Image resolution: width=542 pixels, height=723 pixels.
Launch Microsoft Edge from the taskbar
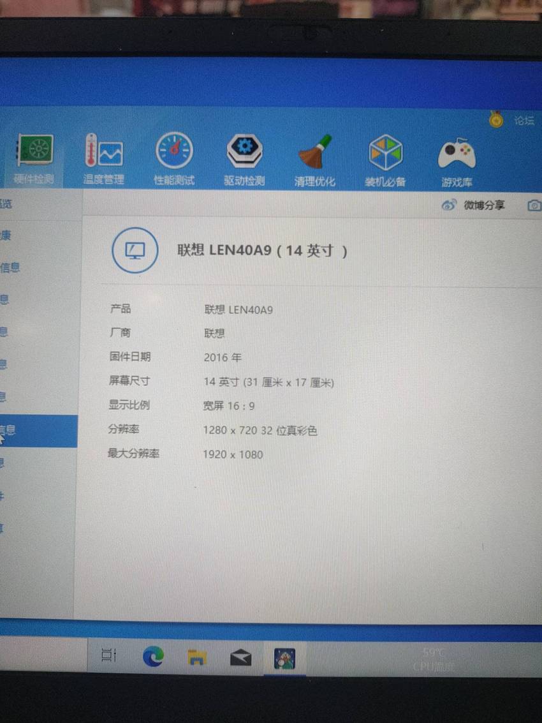[153, 656]
